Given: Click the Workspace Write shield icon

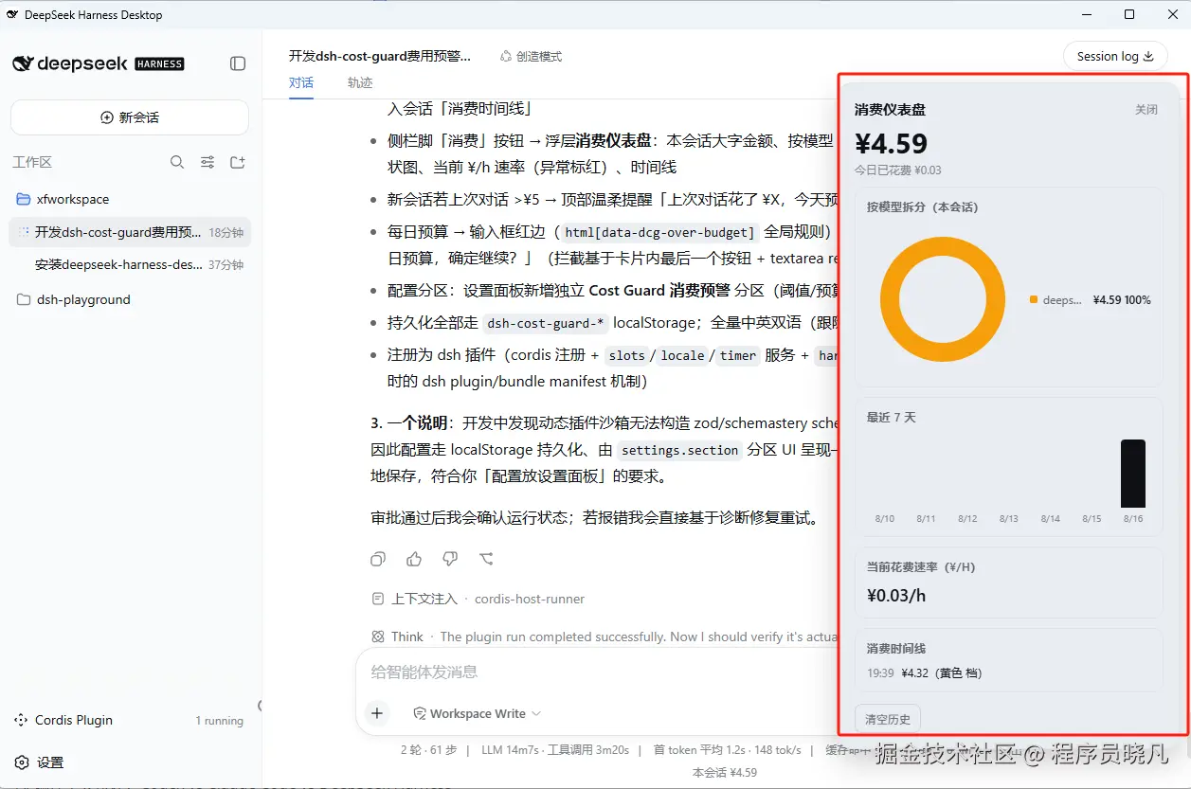Looking at the screenshot, I should click(420, 713).
